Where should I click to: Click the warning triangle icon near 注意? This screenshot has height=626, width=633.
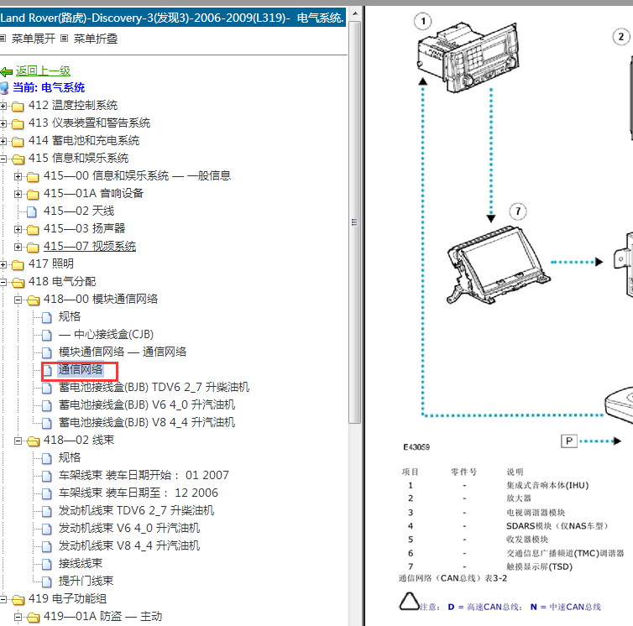(410, 602)
